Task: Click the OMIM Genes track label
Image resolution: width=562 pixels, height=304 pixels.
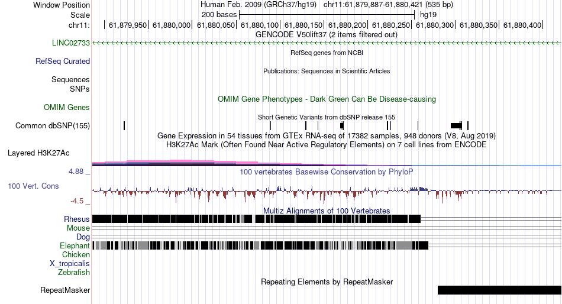Action: (x=66, y=107)
